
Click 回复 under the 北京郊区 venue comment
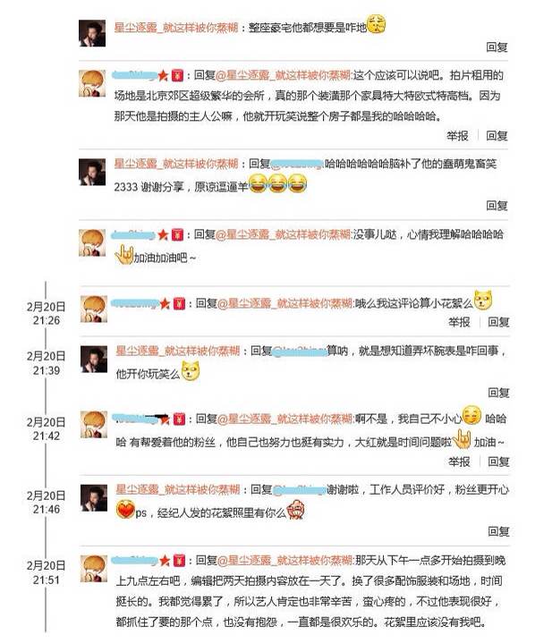[x=497, y=136]
